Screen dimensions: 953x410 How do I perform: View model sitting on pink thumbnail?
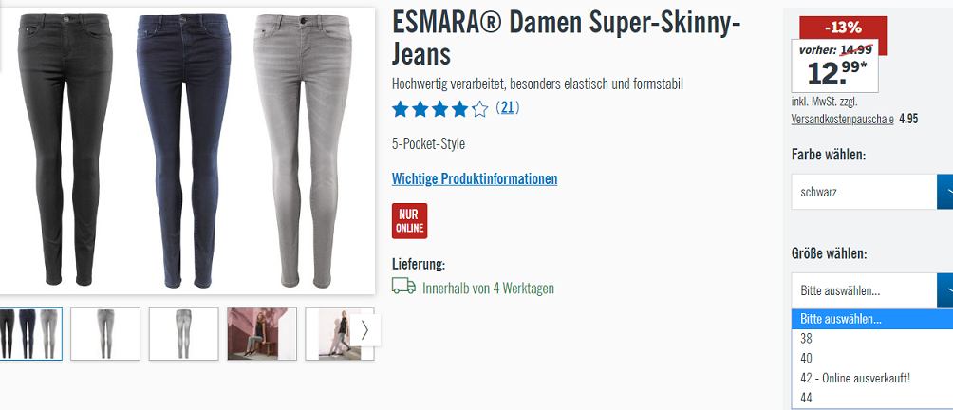coord(262,333)
